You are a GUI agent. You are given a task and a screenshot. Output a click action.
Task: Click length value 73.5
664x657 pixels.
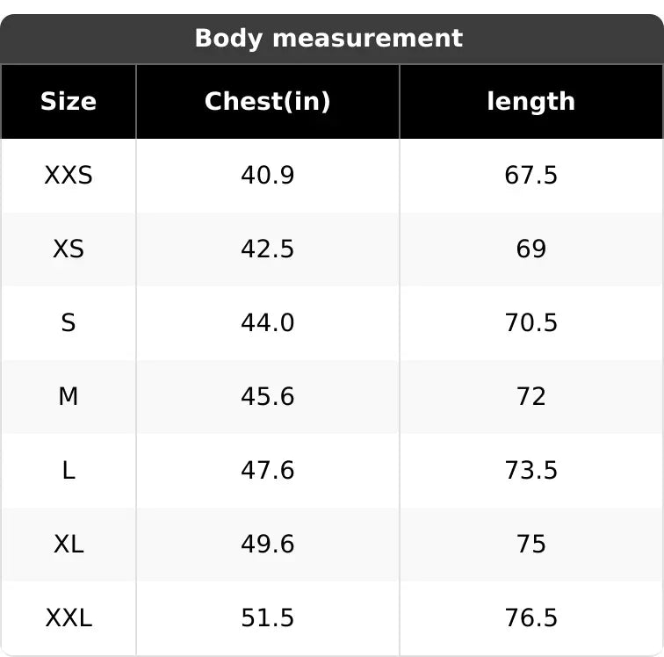(531, 470)
